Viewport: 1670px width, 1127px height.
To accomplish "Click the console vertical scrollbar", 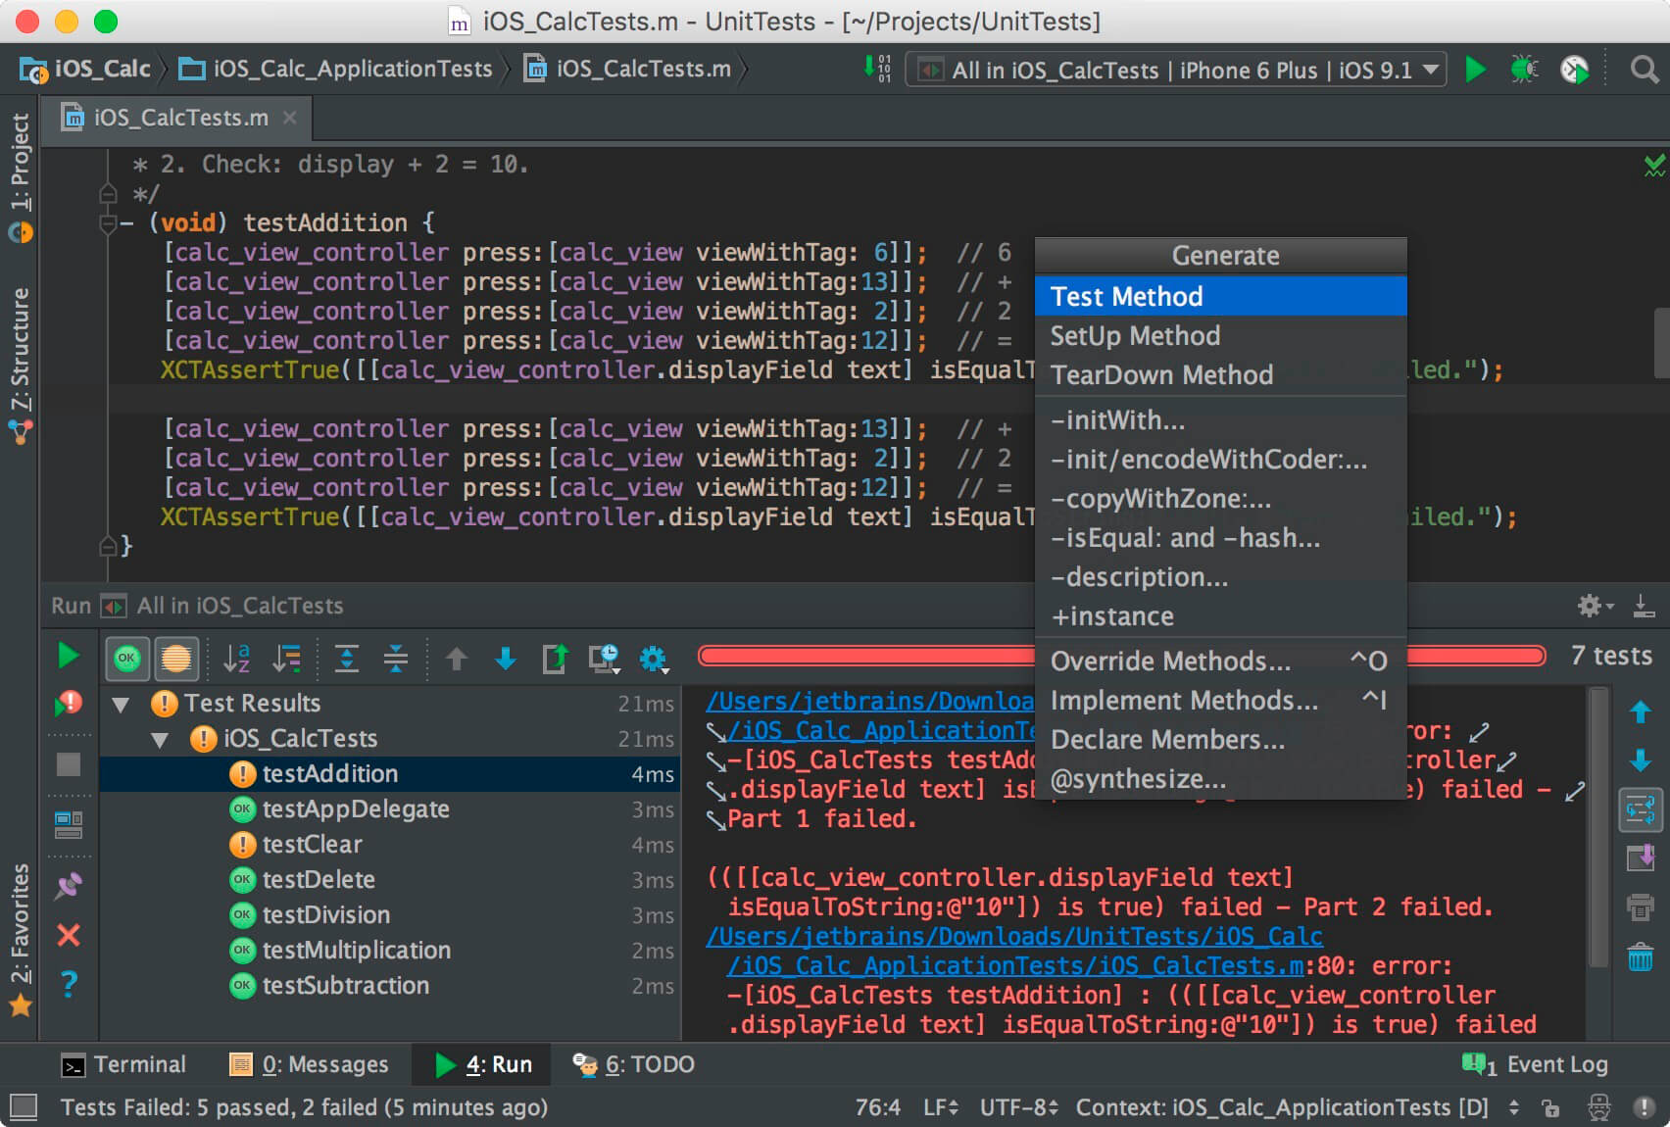I will point(1598,828).
